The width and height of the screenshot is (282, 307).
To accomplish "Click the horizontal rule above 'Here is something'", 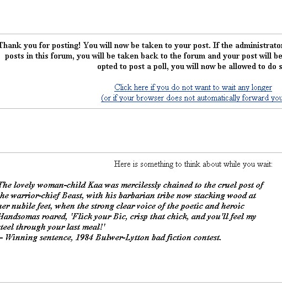I will tap(141, 153).
